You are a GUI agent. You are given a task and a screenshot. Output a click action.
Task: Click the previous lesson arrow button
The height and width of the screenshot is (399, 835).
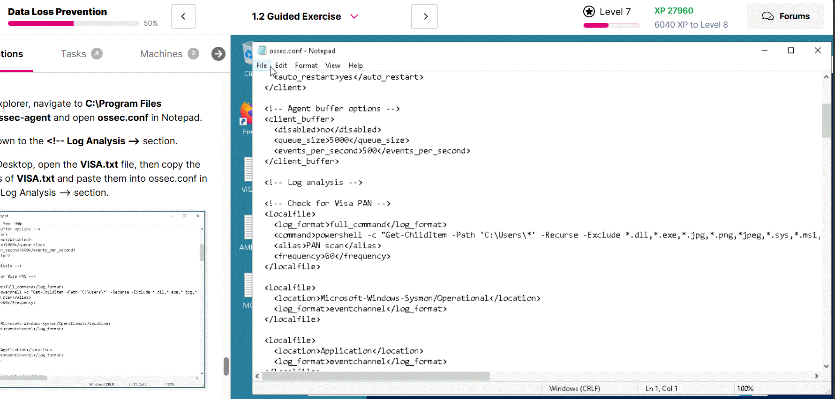click(x=183, y=16)
